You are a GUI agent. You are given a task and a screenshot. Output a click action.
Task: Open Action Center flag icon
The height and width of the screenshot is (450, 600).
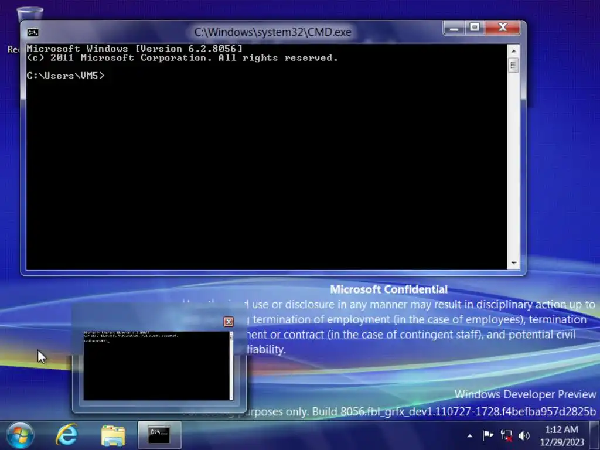pos(487,435)
